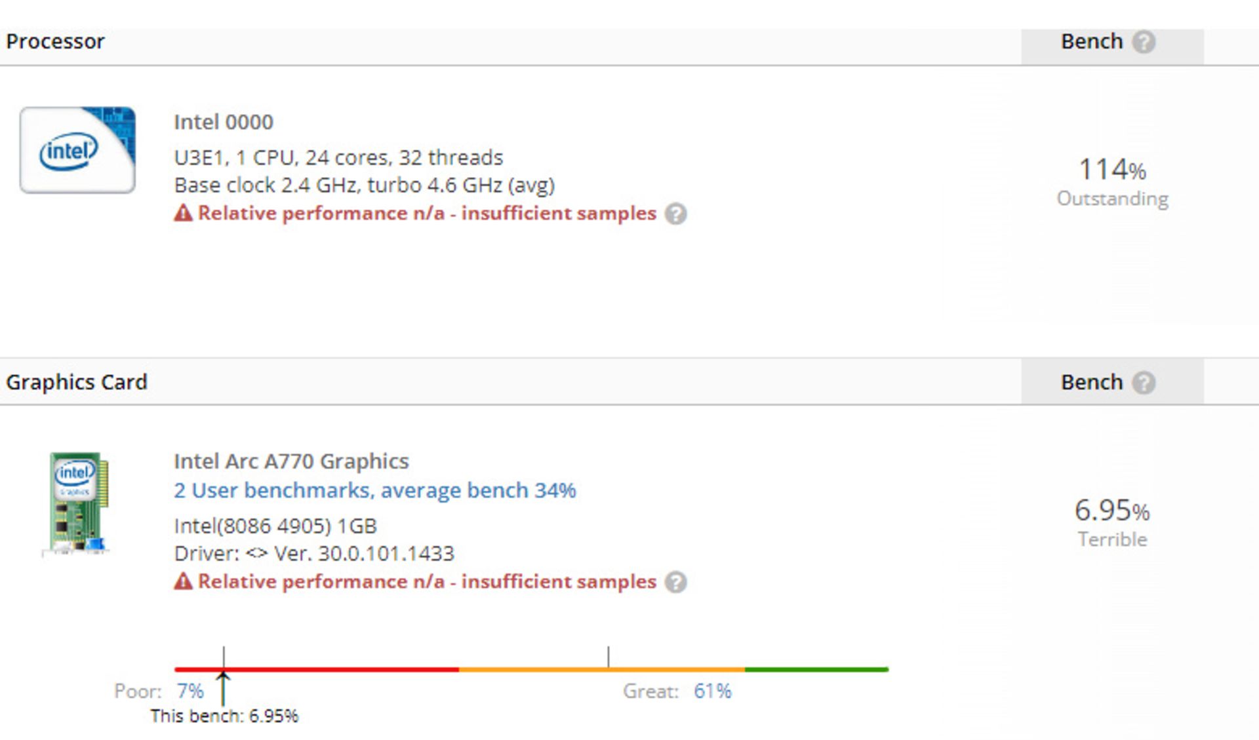Select the Processor section header
Viewport: 1259px width, 740px height.
(x=56, y=41)
